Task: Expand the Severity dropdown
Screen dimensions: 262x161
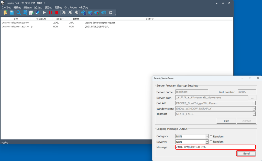Action: [207, 142]
